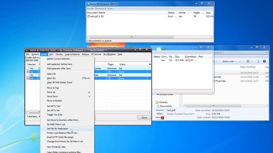
Task: Click 35.5 MB size in second print queue
Action: (x=179, y=60)
